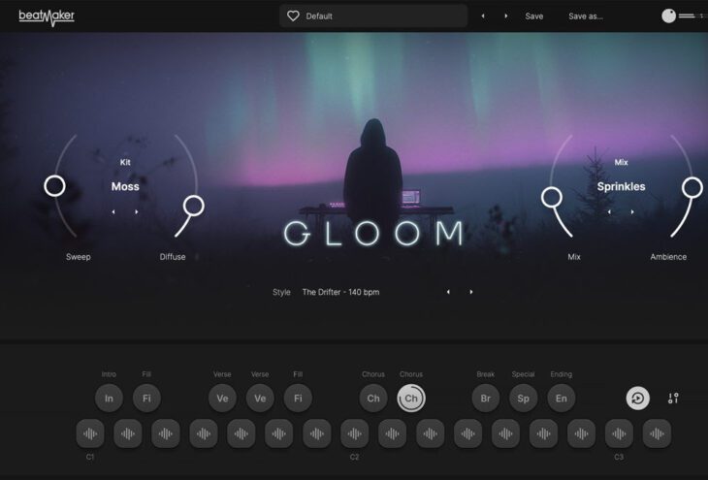
Task: Trigger the Special pad labeled Sp
Action: point(524,399)
